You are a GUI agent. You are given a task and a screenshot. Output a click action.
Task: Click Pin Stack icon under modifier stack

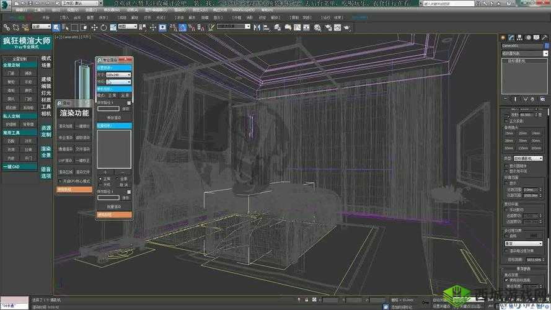click(x=506, y=99)
